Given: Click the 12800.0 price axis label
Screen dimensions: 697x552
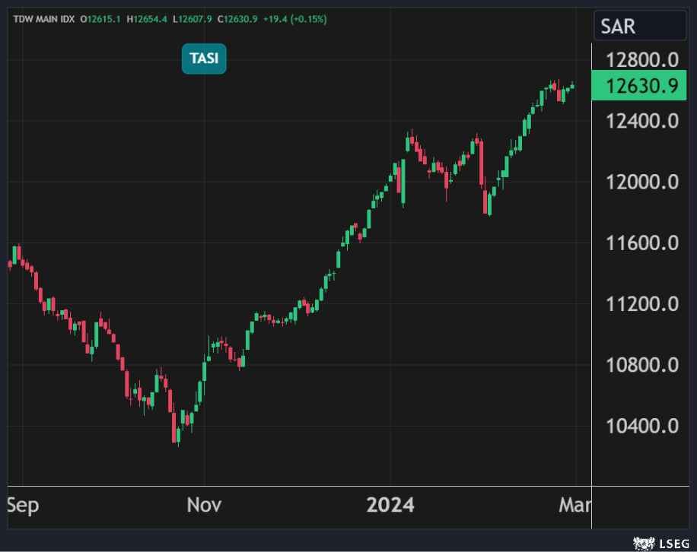Looking at the screenshot, I should tap(643, 59).
